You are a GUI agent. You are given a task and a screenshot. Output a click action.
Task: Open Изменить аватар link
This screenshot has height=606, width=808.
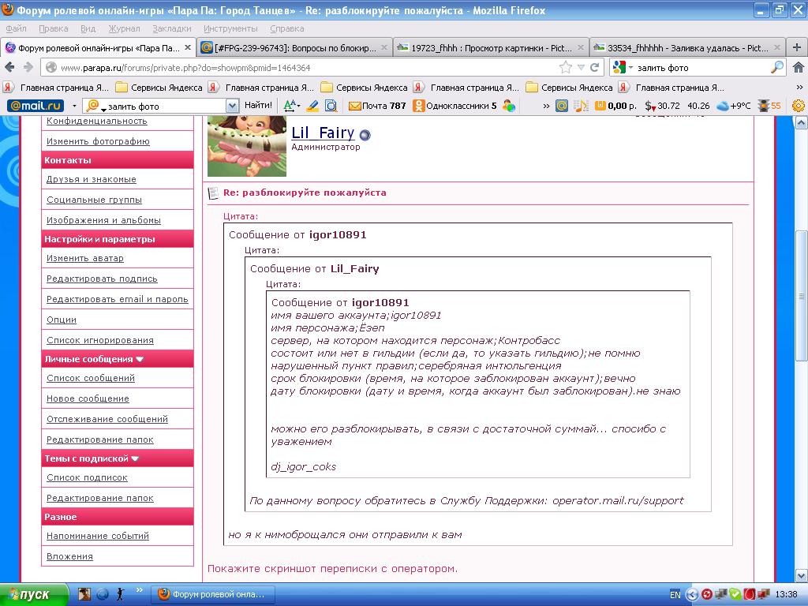(x=85, y=258)
